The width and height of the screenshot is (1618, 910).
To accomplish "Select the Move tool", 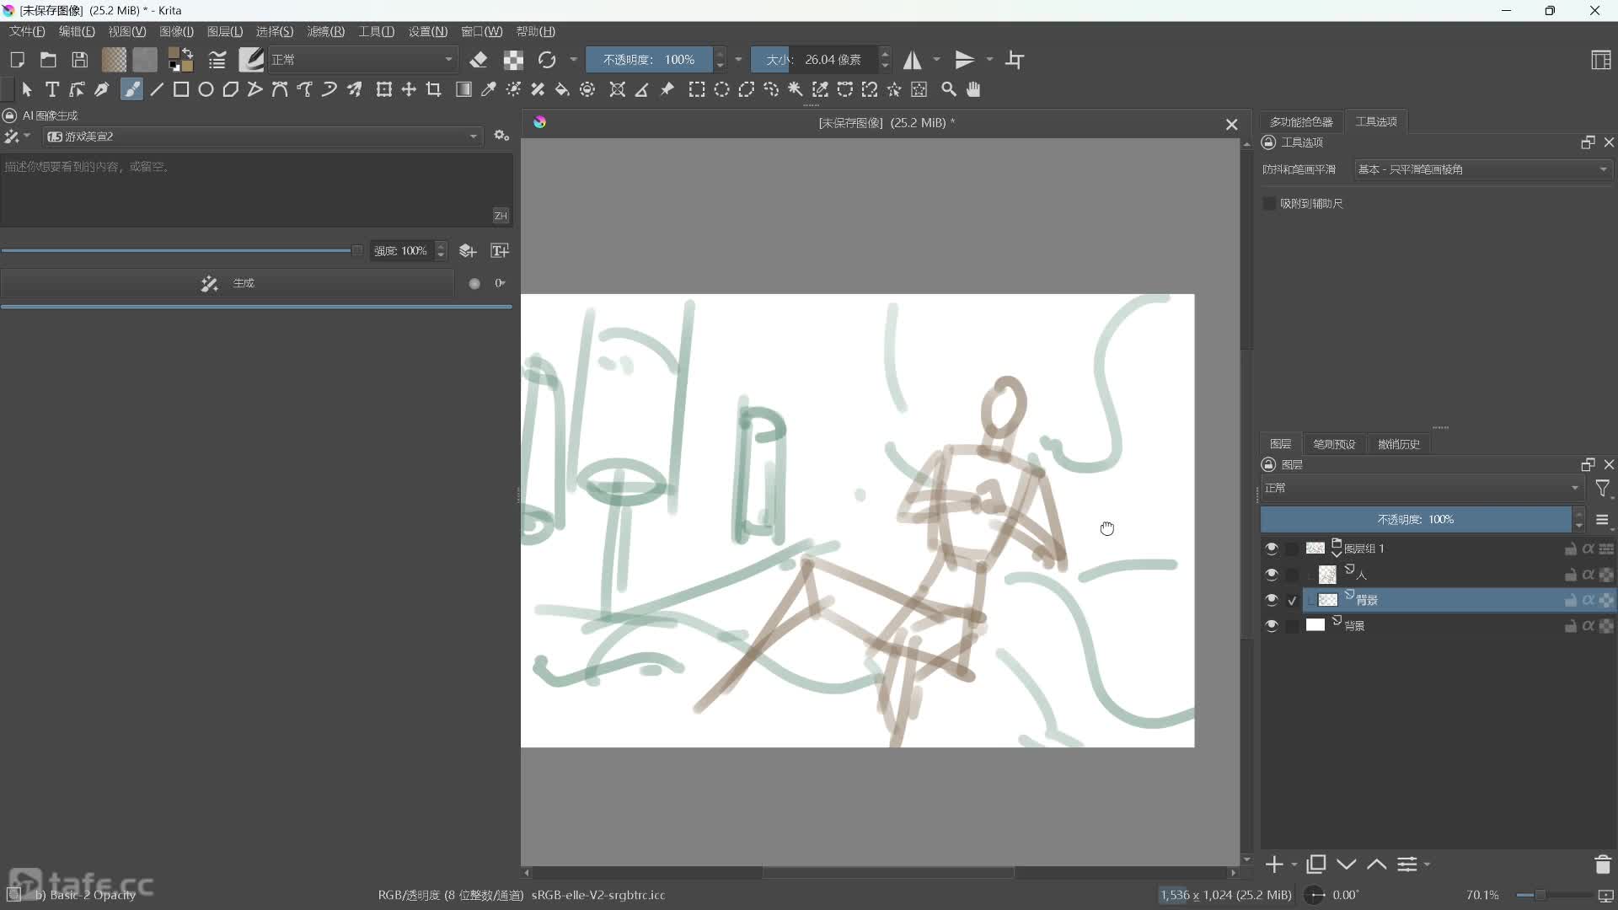I will pos(409,89).
